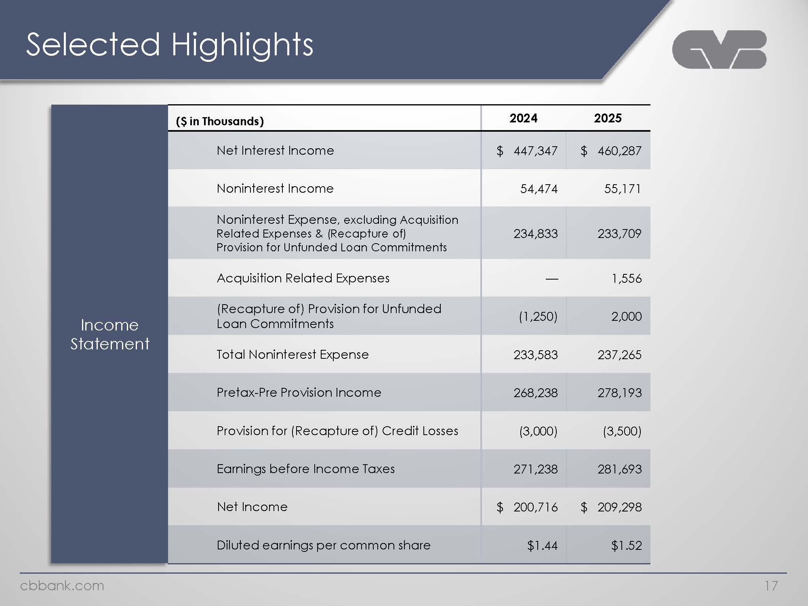The width and height of the screenshot is (808, 606).
Task: Select the 2025 column header
Action: point(607,118)
